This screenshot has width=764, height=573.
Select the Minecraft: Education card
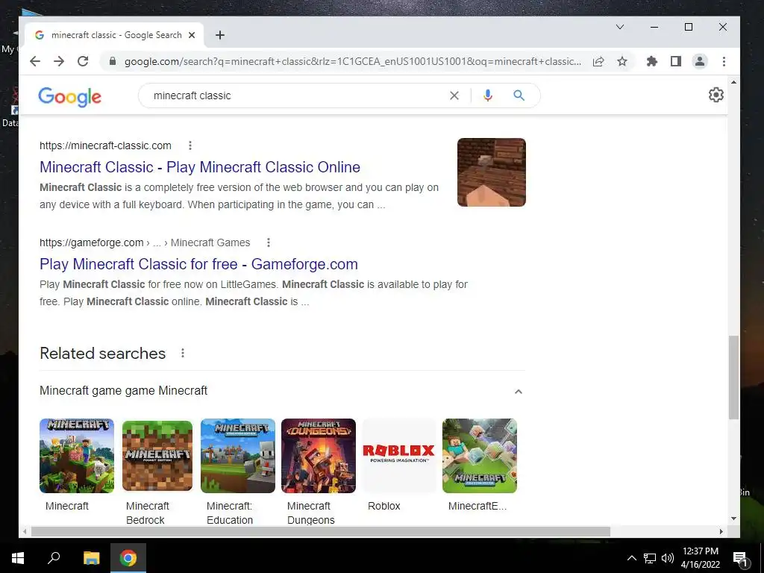[238, 472]
